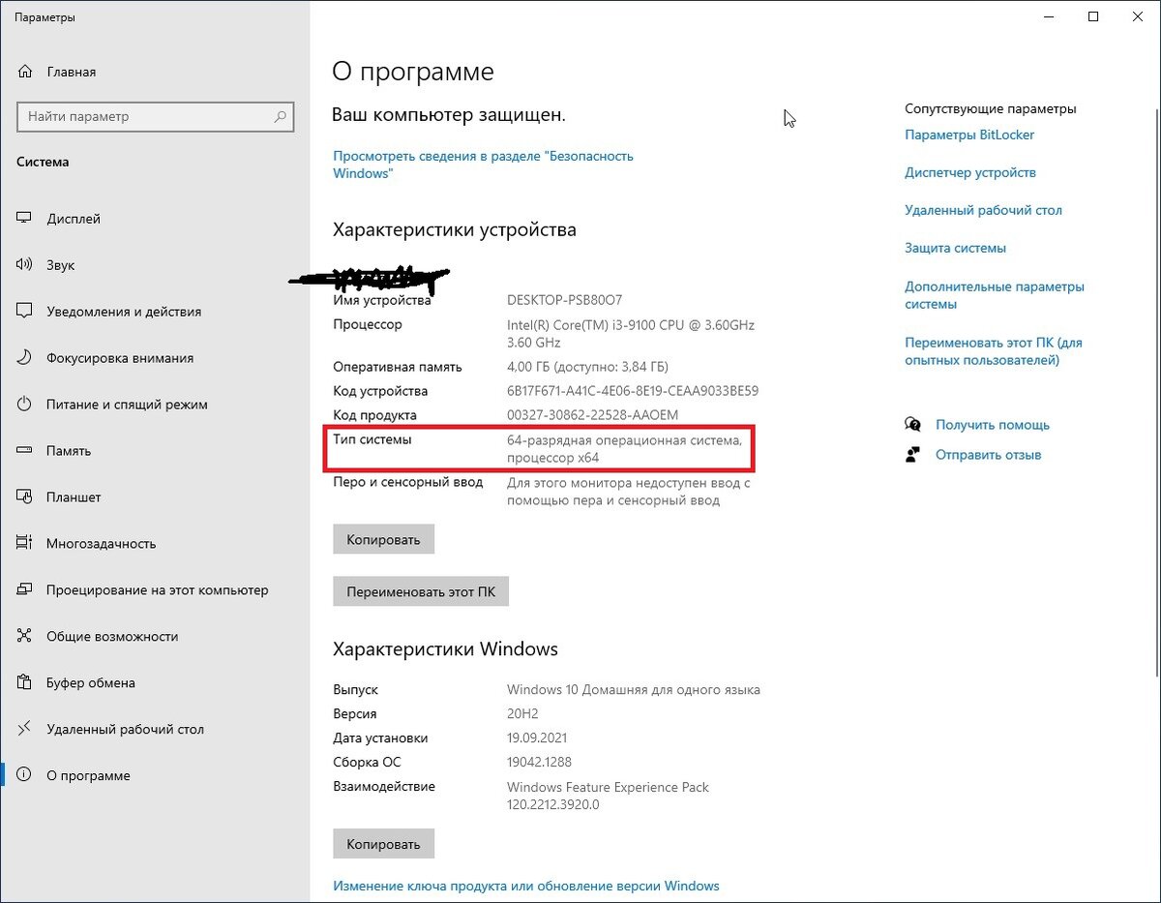Screen dimensions: 1161x903
Task: Select the Планшет tablet icon
Action: pyautogui.click(x=23, y=497)
